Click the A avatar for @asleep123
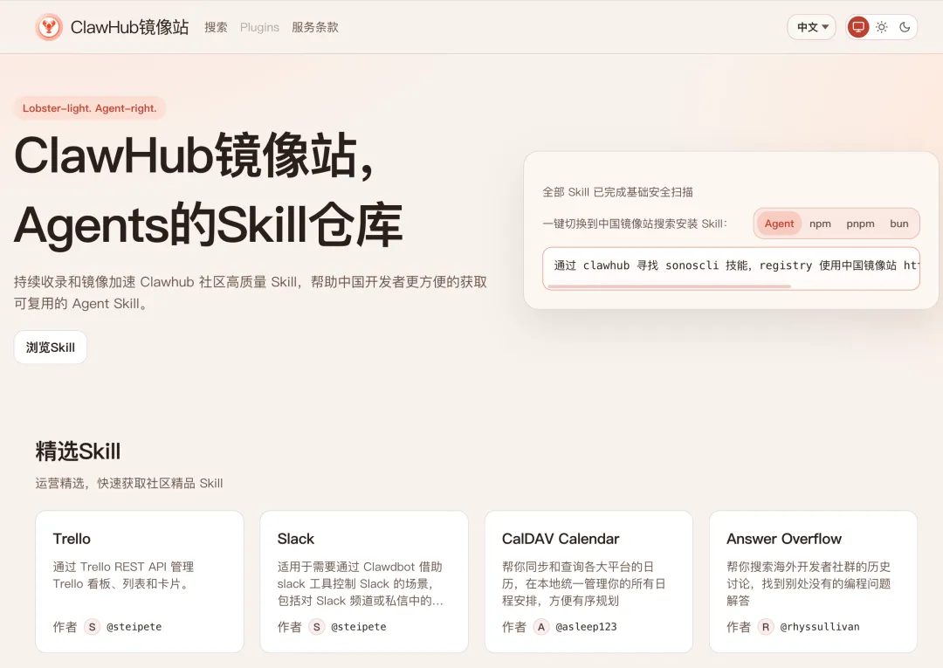The image size is (943, 668). pos(541,627)
